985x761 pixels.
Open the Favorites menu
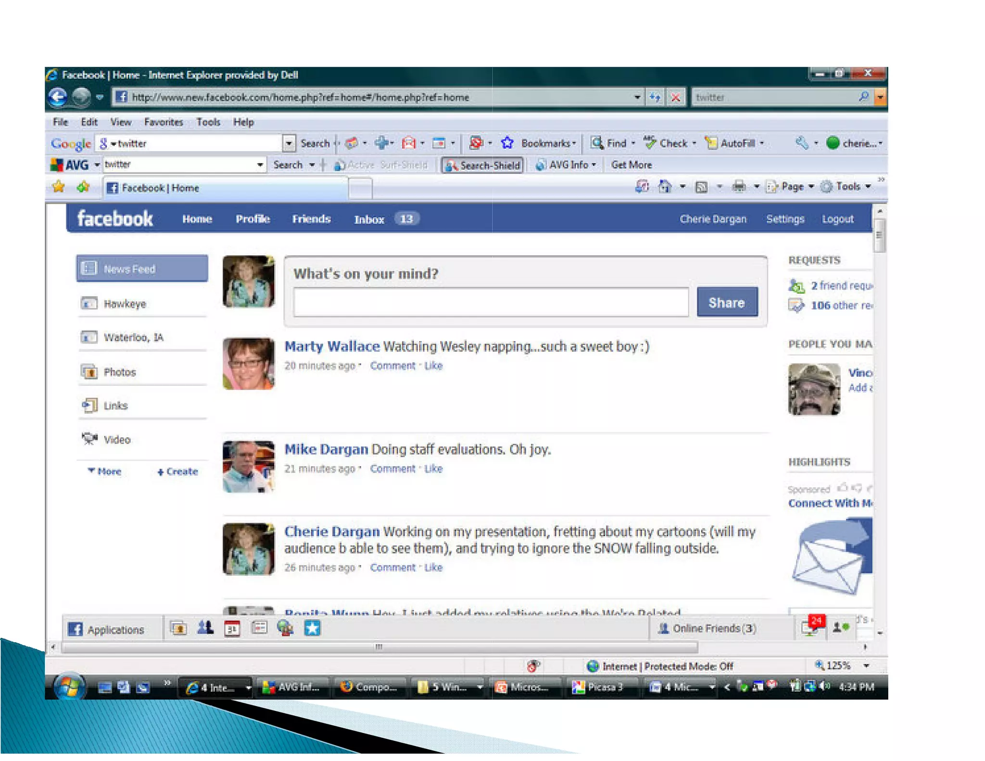pyautogui.click(x=164, y=122)
